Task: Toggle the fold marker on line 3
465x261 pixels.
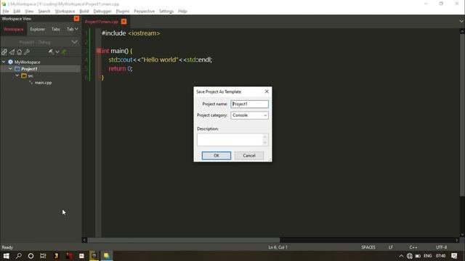Action: pos(99,51)
